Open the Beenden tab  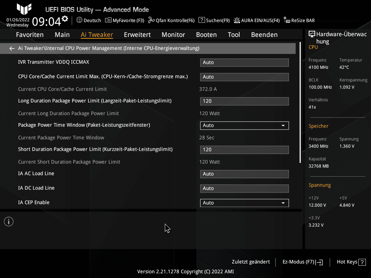click(264, 35)
